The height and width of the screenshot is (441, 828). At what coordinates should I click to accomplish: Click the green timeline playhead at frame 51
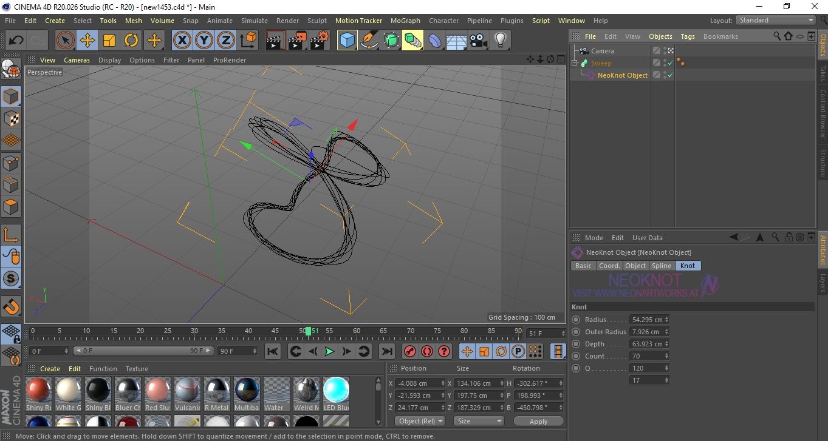[308, 331]
